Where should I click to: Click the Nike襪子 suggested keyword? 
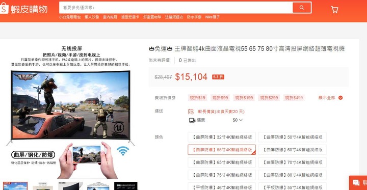[x=213, y=17]
